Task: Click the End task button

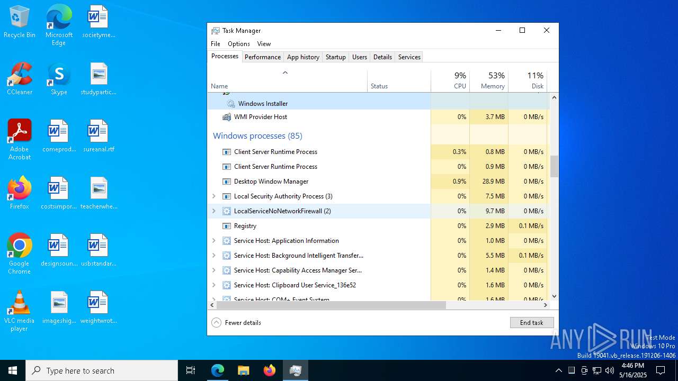Action: coord(532,323)
